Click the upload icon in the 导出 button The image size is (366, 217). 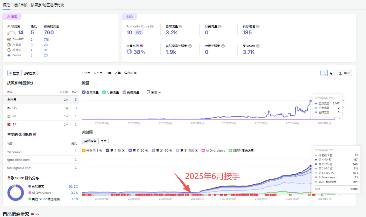pyautogui.click(x=340, y=73)
